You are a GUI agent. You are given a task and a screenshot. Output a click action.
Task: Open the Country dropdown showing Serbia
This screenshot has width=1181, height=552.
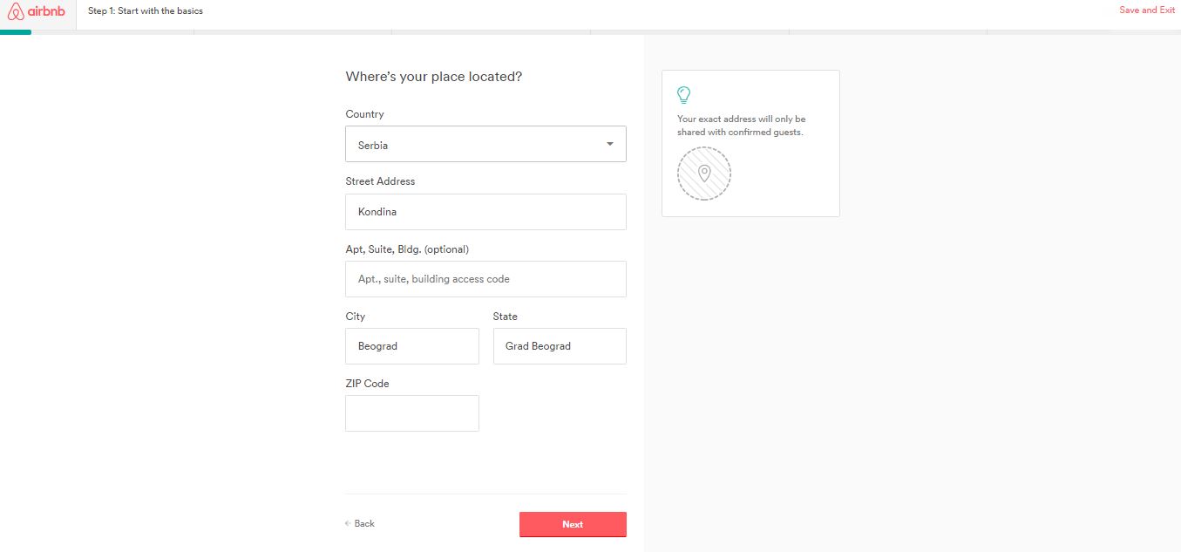[x=485, y=145]
